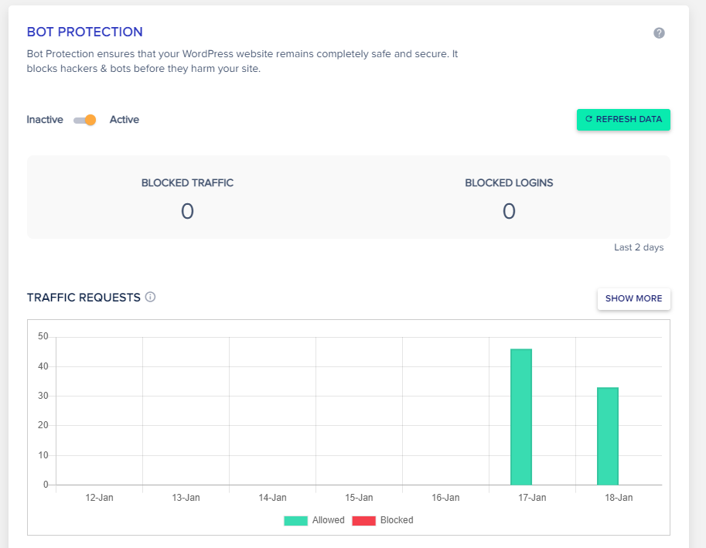Click the Inactive label
The image size is (706, 548).
pyautogui.click(x=45, y=120)
